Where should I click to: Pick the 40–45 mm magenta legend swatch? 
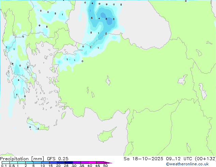(x=92, y=163)
